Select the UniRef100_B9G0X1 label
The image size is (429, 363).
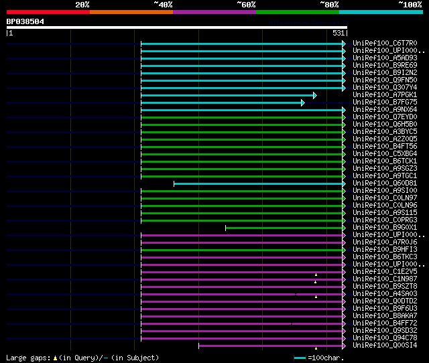click(x=385, y=228)
